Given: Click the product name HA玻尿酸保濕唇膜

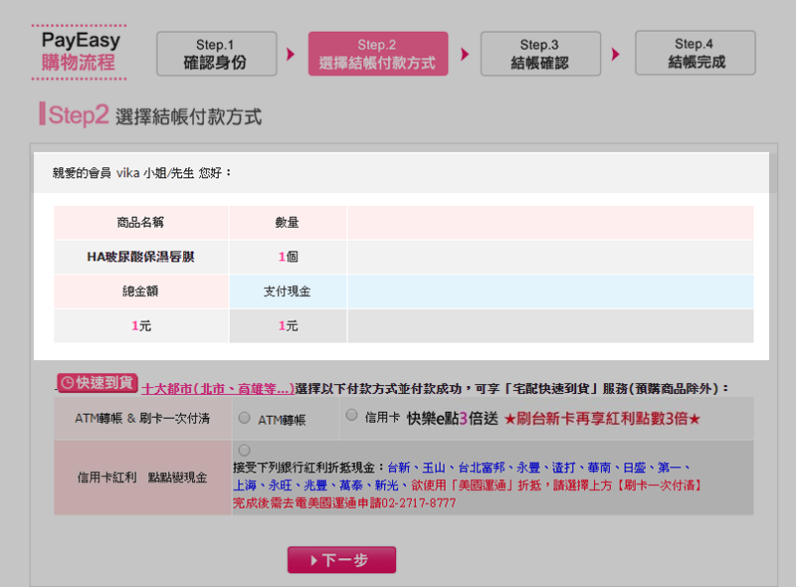Looking at the screenshot, I should pos(140,257).
